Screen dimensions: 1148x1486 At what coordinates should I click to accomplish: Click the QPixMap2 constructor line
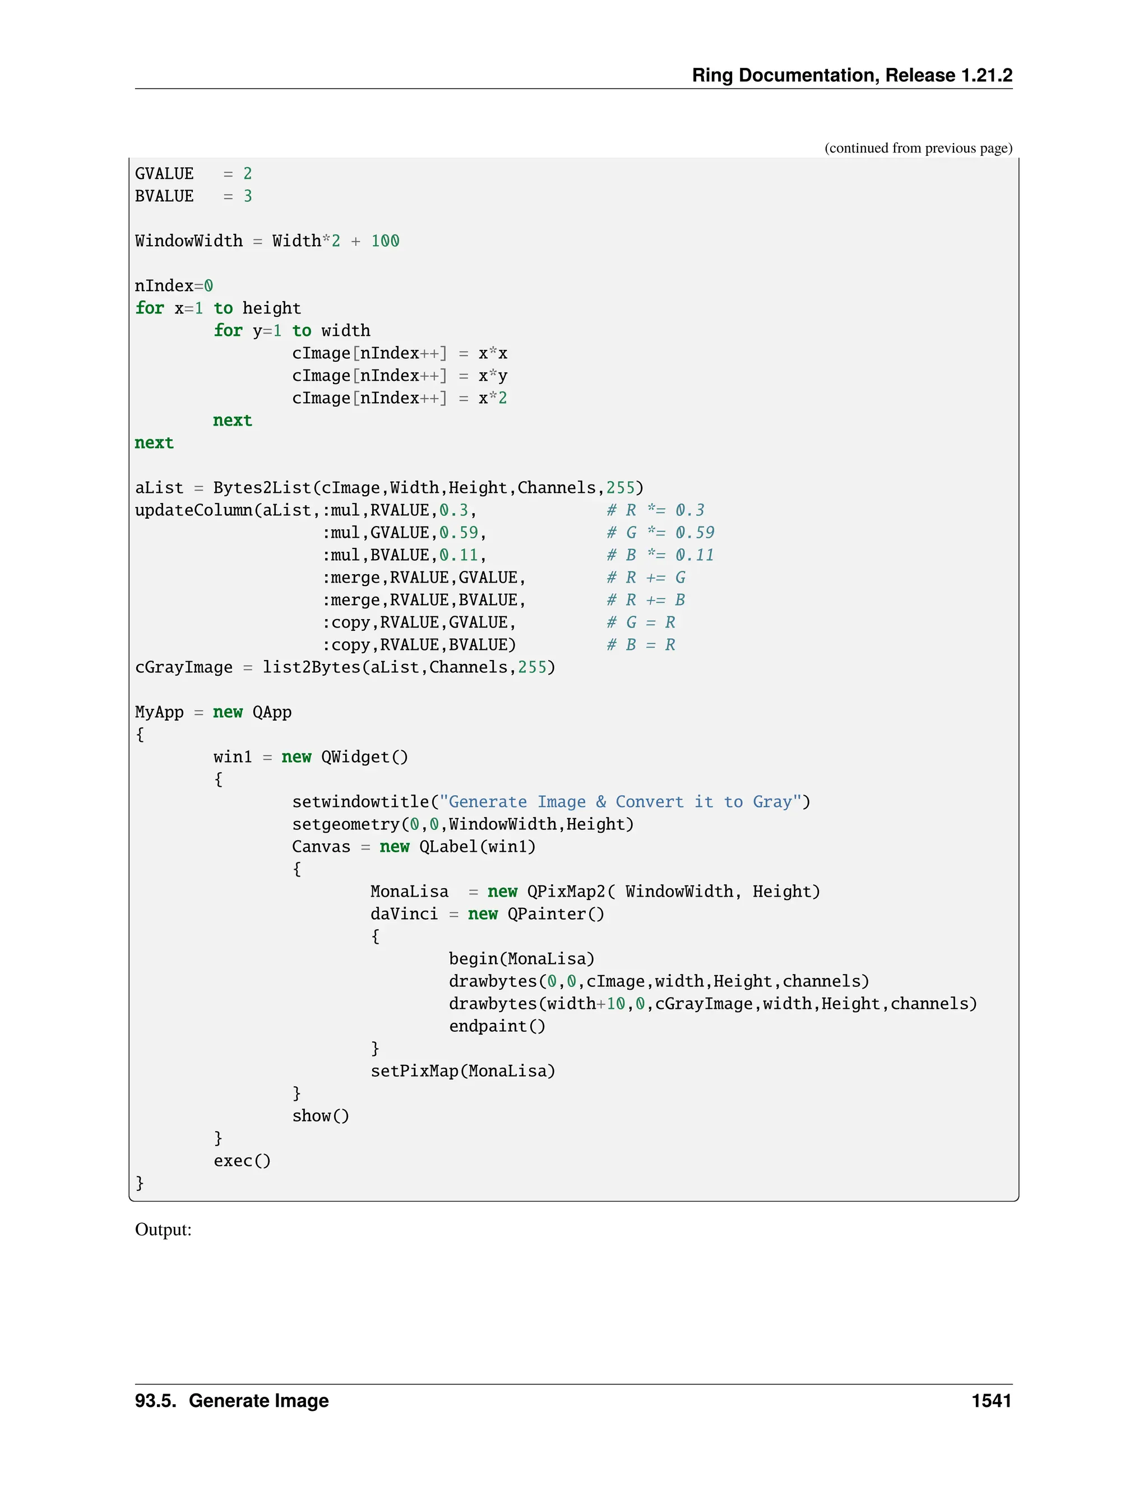pos(595,893)
